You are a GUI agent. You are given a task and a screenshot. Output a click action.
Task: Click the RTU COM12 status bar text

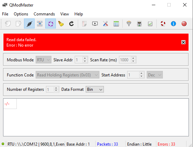coord(36,144)
